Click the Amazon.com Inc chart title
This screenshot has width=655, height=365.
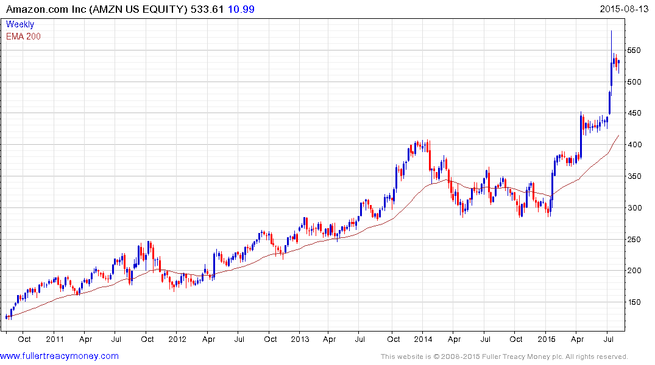pos(96,9)
